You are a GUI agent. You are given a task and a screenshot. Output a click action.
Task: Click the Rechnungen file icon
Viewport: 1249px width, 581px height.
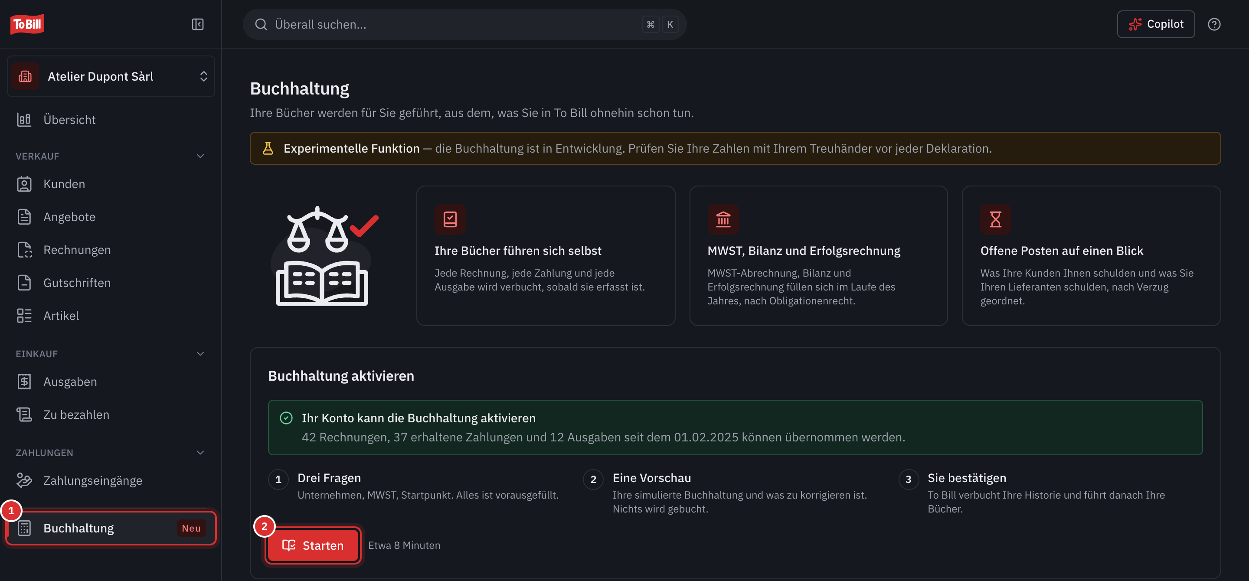tap(24, 250)
